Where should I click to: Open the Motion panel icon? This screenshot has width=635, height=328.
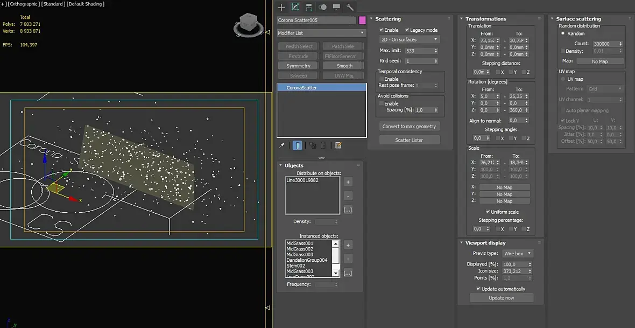pos(323,7)
